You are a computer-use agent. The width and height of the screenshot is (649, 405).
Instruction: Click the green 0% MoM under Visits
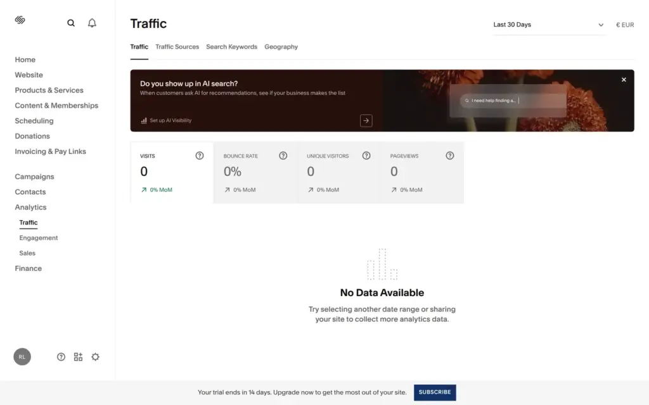pyautogui.click(x=161, y=190)
